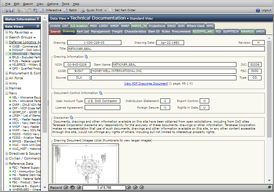Collapse the Reference Data node
Screen dimensions: 274x192
click(7, 163)
